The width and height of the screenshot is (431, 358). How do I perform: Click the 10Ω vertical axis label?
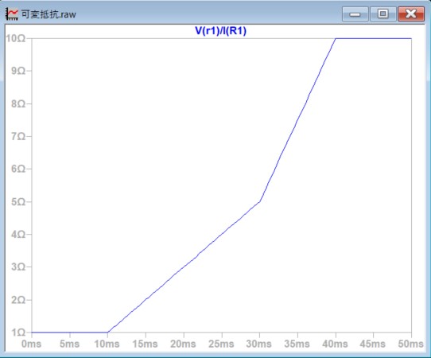(x=16, y=38)
